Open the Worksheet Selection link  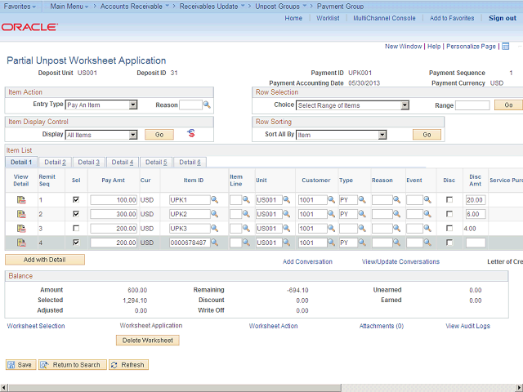click(x=36, y=326)
